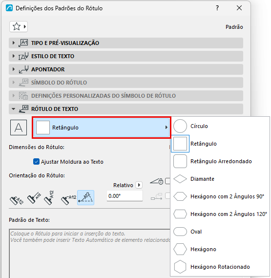Select fourth orientation icon with horizontal A12
The width and height of the screenshot is (271, 278).
click(68, 200)
